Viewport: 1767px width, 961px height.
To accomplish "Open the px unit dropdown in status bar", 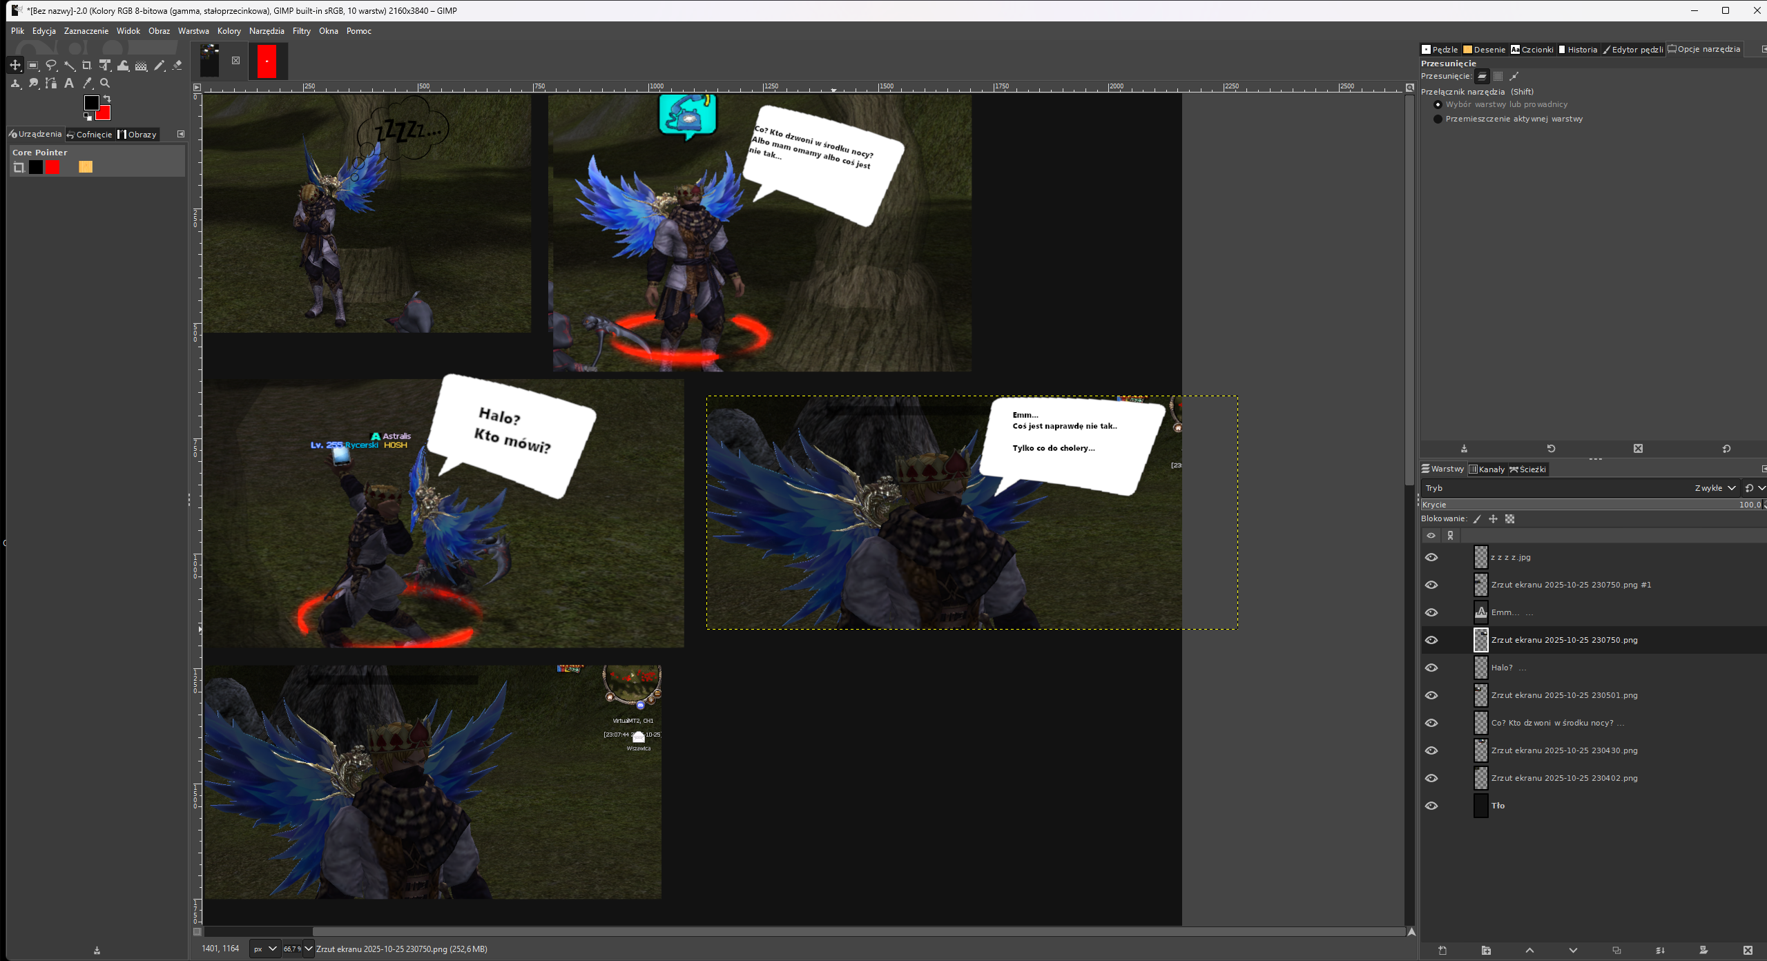I will pos(264,949).
